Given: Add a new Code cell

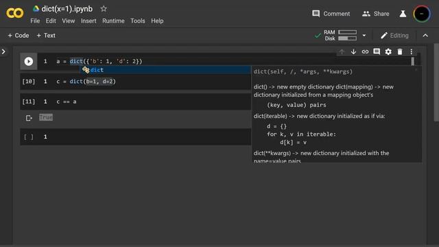Looking at the screenshot, I should pyautogui.click(x=19, y=36).
